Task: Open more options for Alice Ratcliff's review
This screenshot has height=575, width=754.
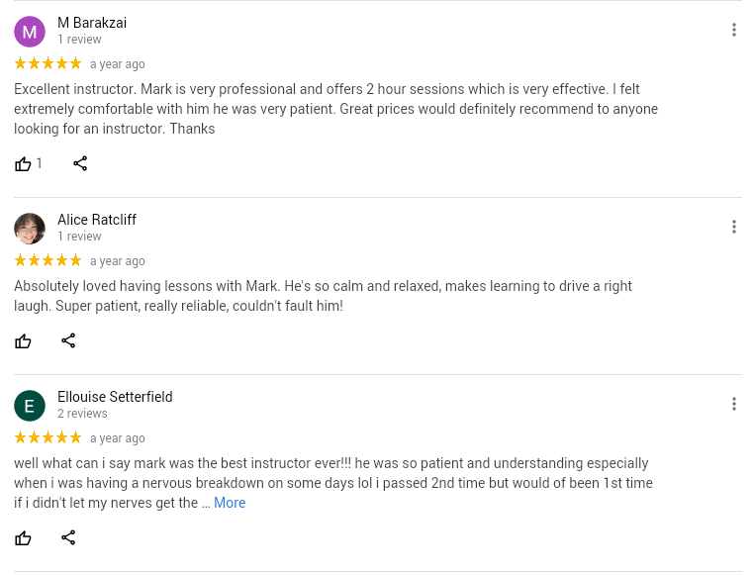Action: [733, 227]
